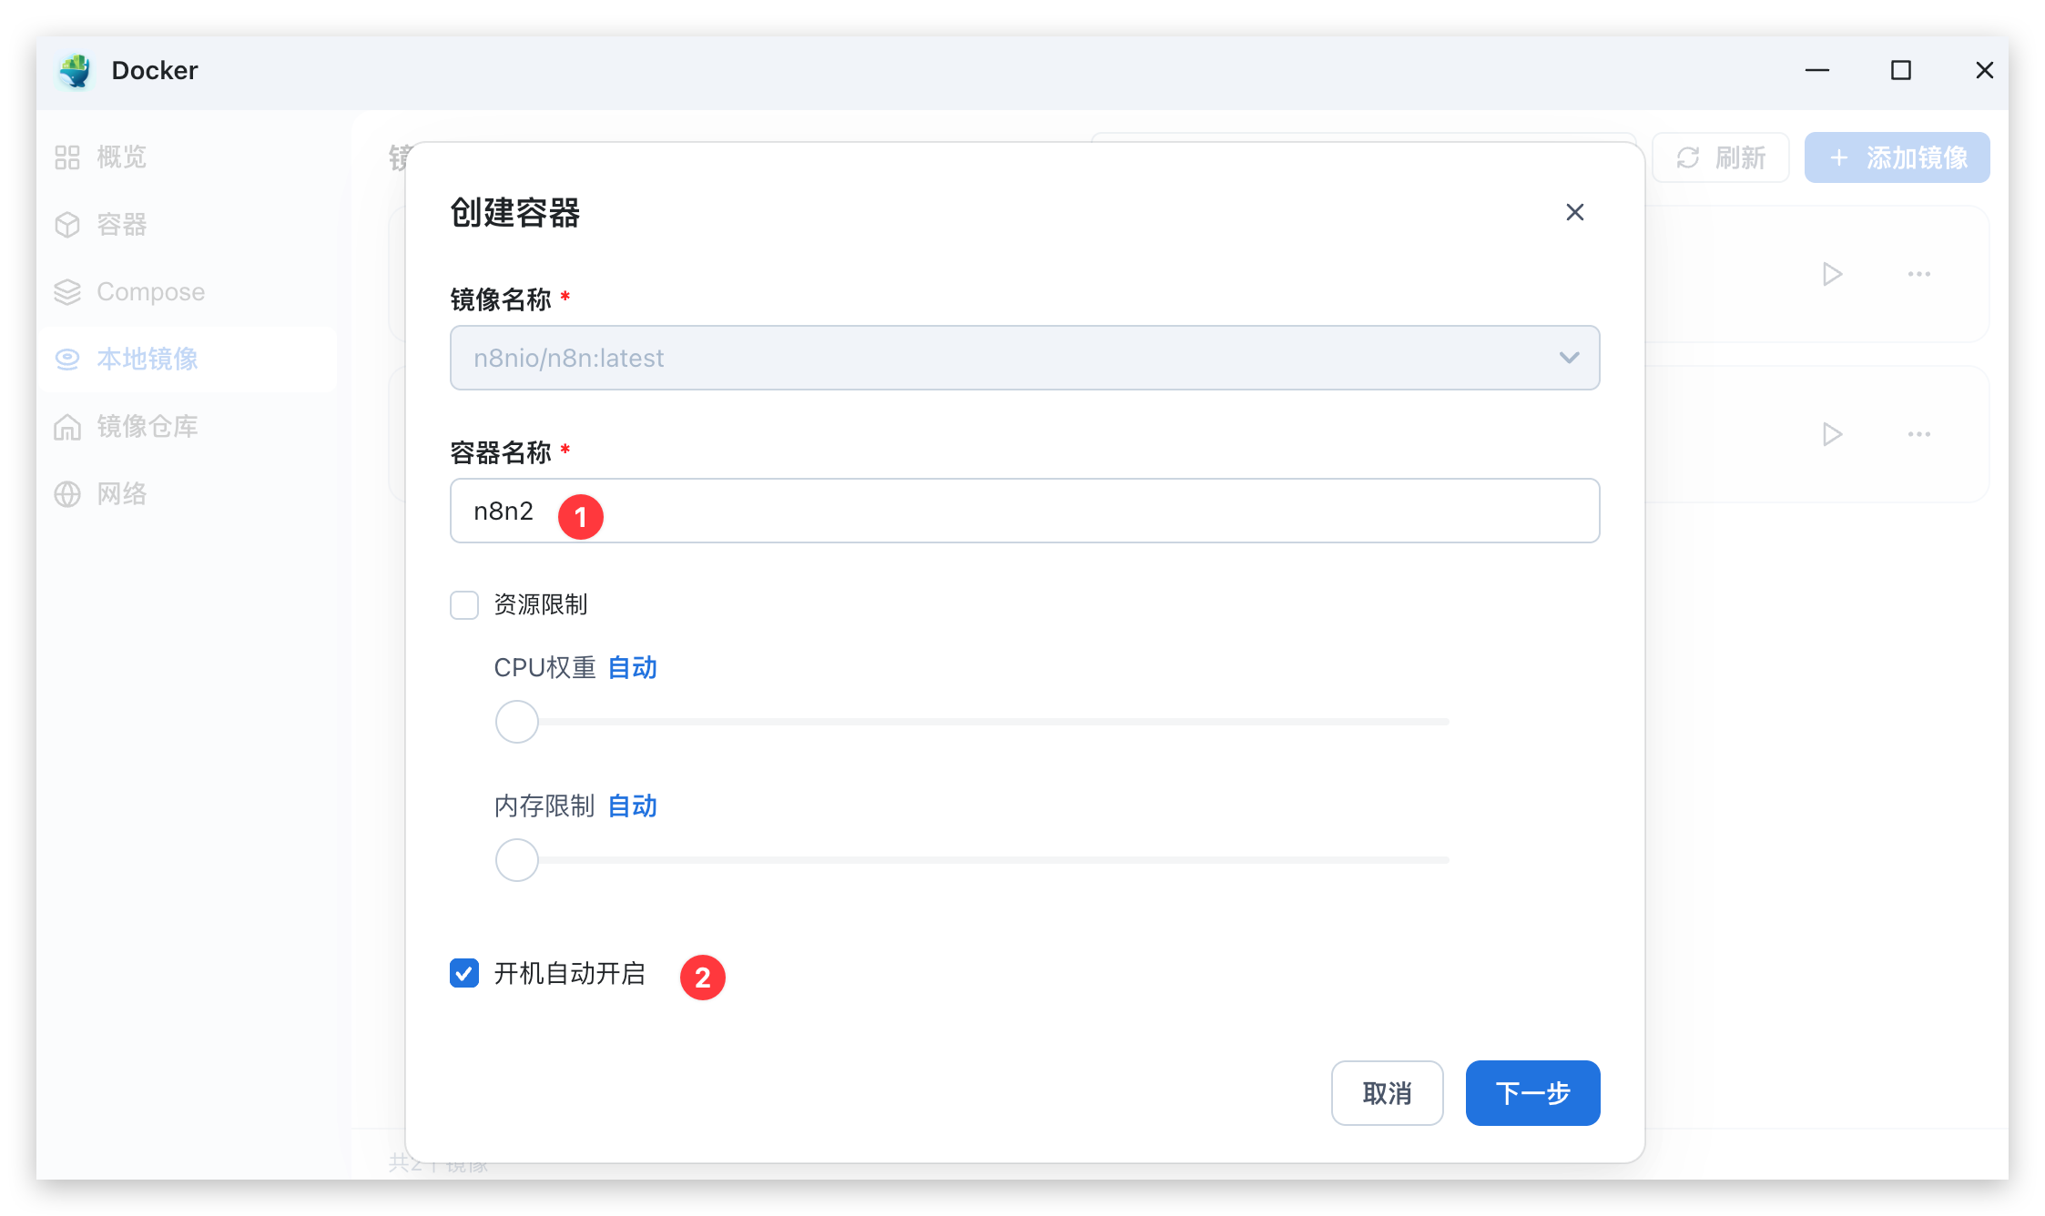2045x1216 pixels.
Task: Click the Docker app logo icon
Action: pyautogui.click(x=76, y=71)
